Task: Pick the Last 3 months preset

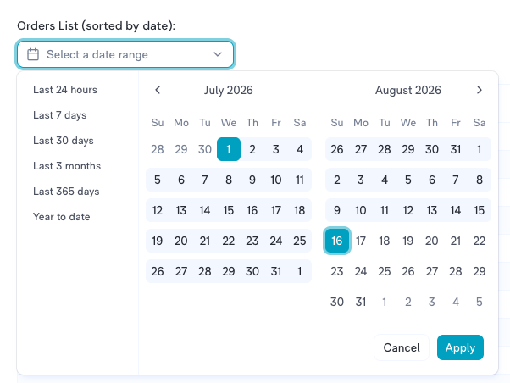Action: coord(67,166)
